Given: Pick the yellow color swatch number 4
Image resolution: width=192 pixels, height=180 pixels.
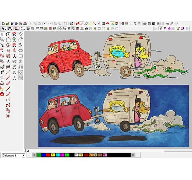Looking at the screenshot, I should [52, 155].
